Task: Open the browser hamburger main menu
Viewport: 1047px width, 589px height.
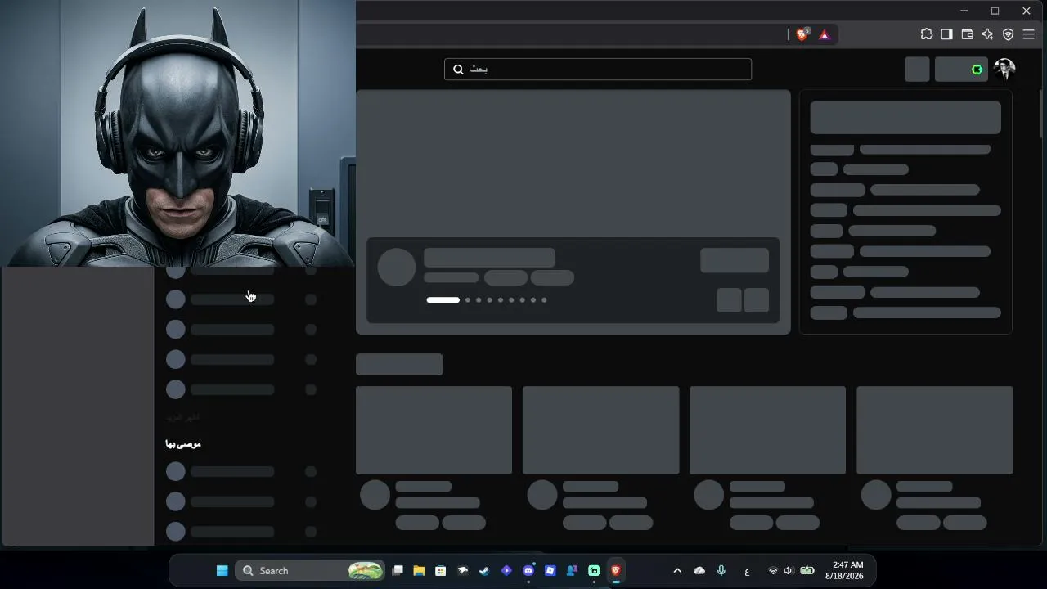Action: click(1029, 34)
